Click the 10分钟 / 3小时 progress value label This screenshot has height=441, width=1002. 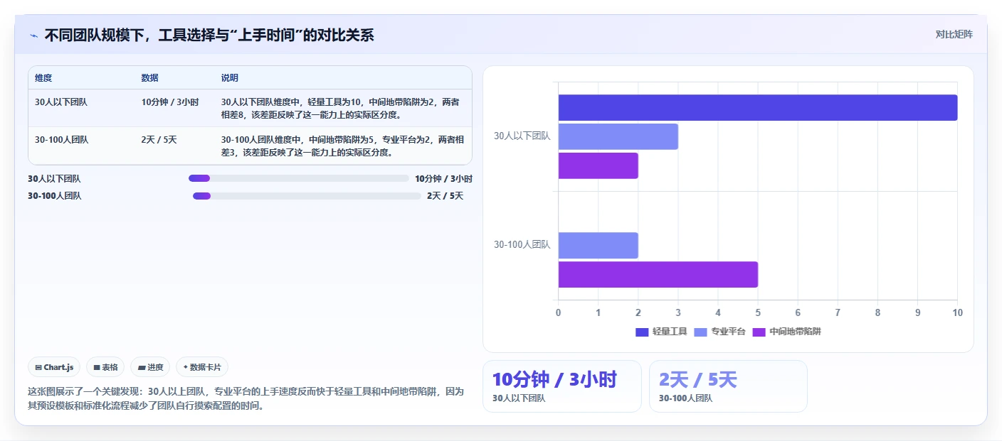click(443, 179)
